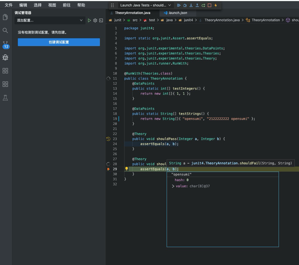Open the 添加配置 configuration dropdown
The width and height of the screenshot is (299, 265).
50,20
